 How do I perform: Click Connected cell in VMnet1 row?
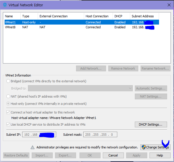tap(93, 22)
